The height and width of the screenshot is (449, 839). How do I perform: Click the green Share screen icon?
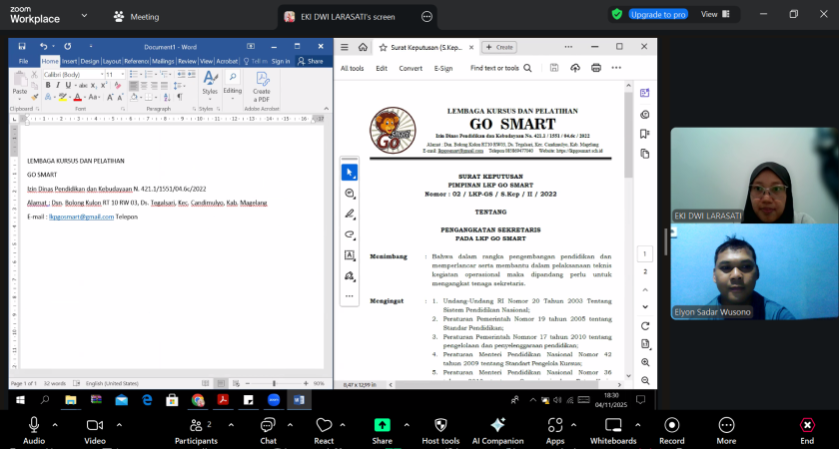point(382,425)
